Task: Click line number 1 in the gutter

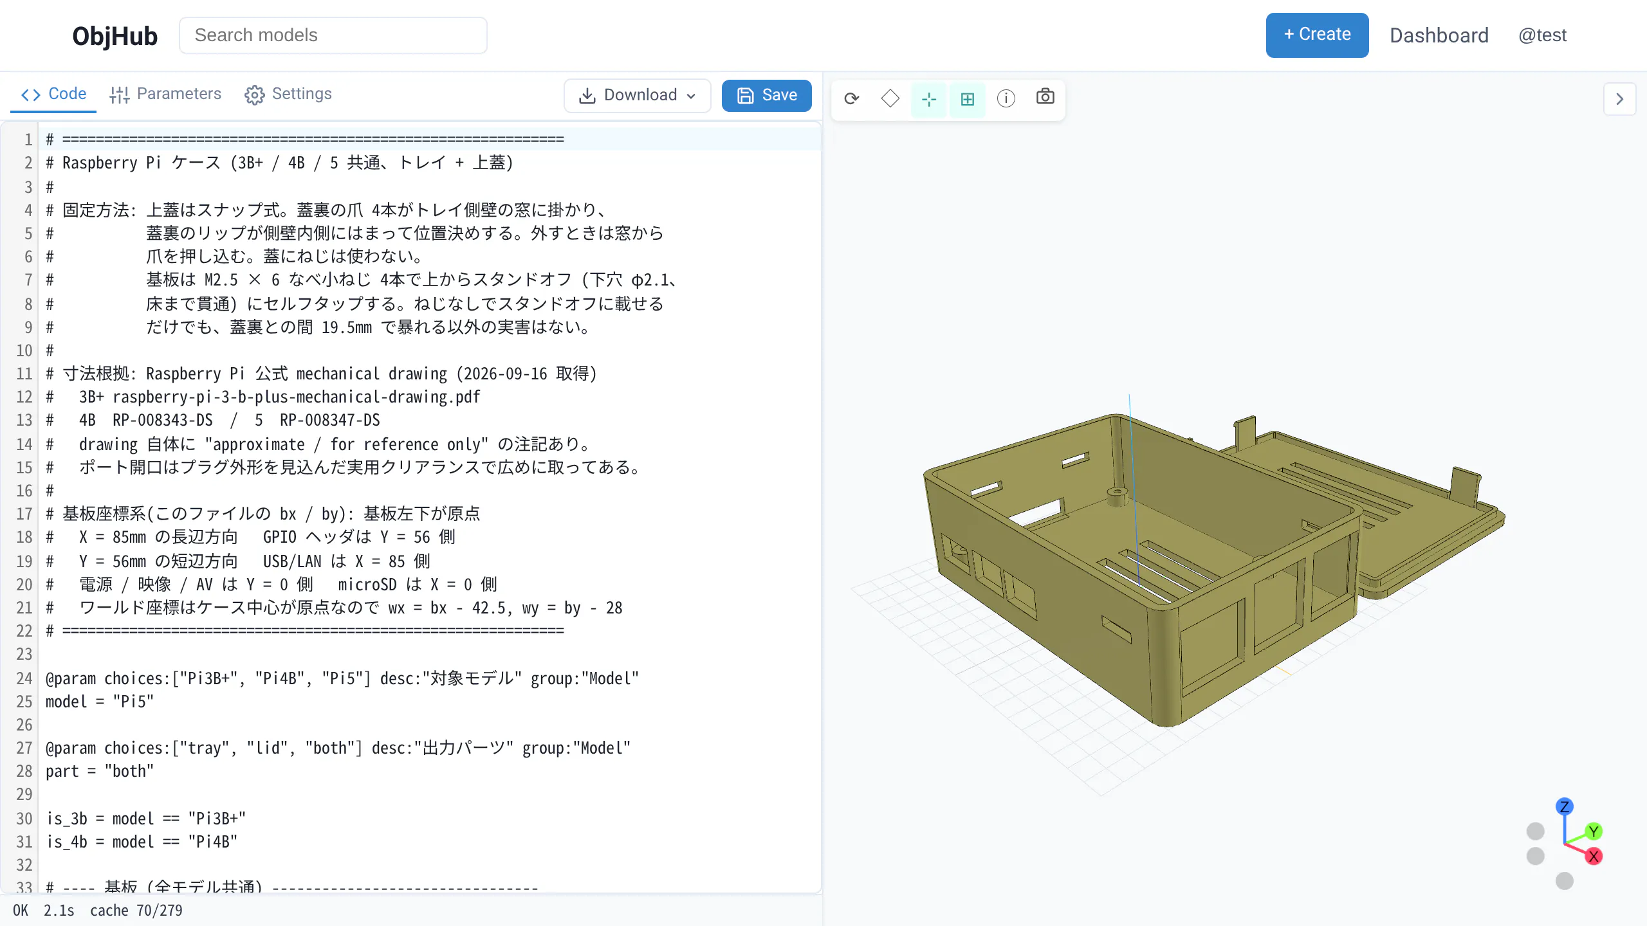Action: [x=28, y=140]
